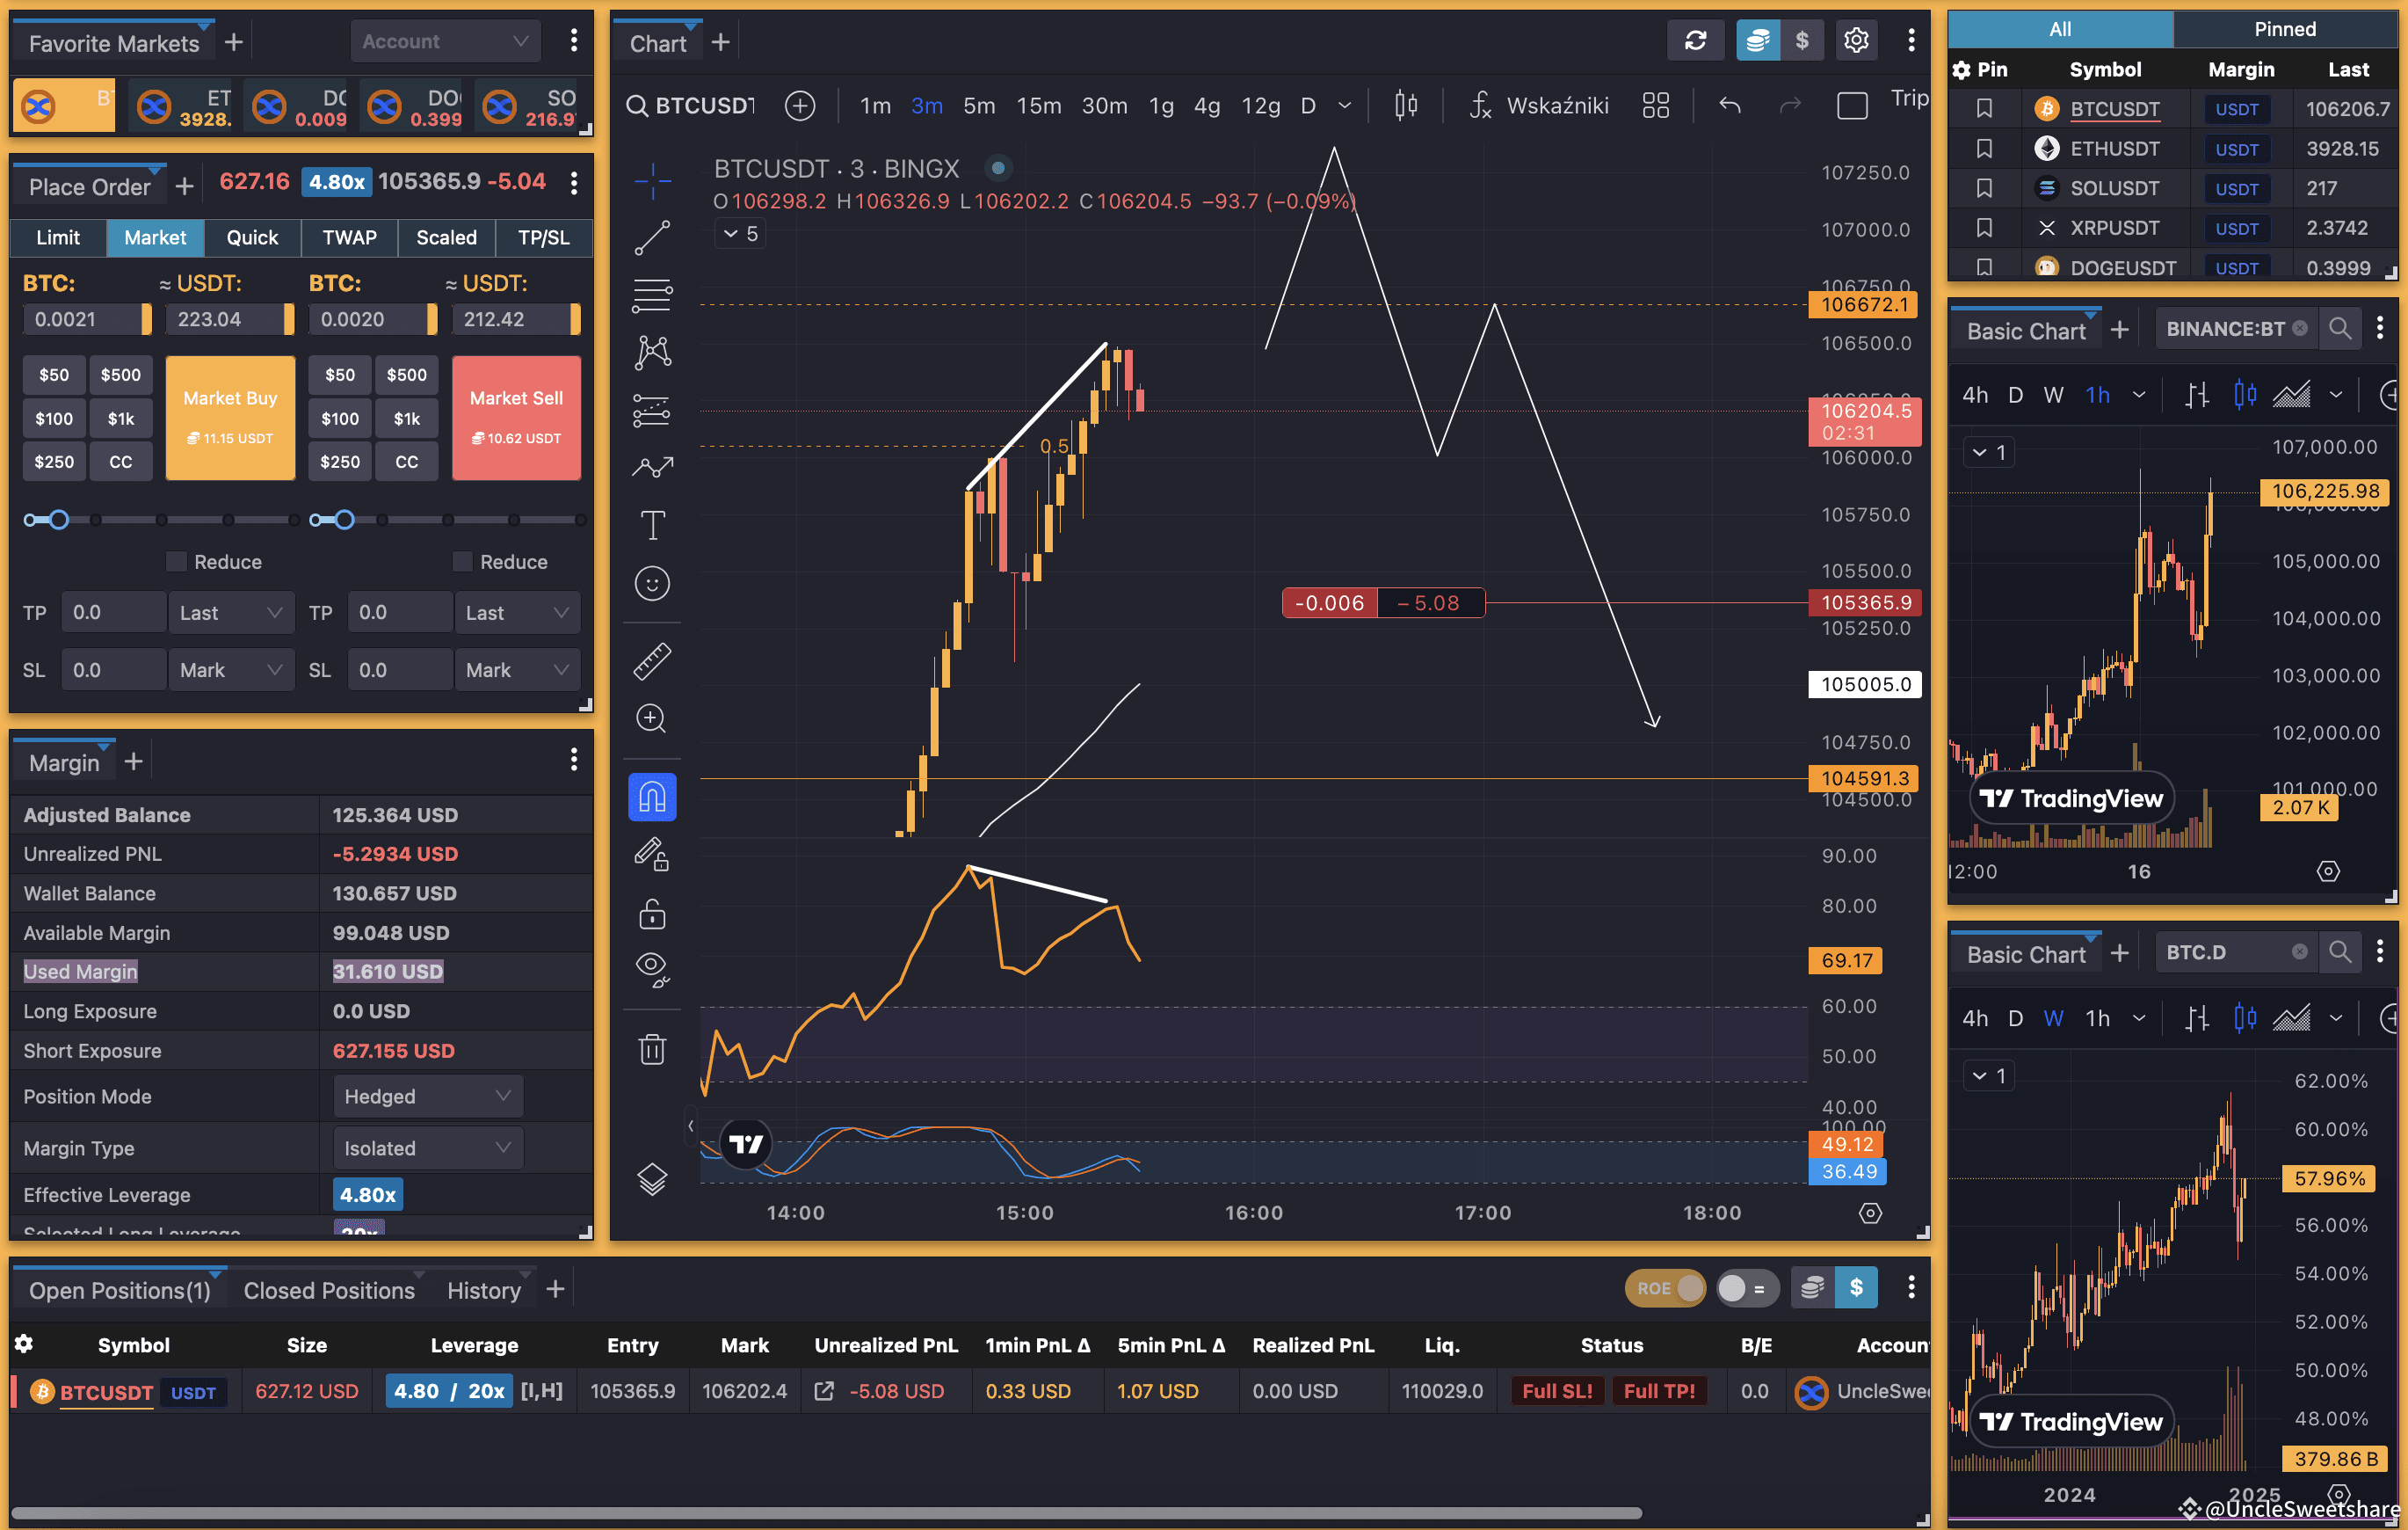Click the positions panel horizontal scrollbar
This screenshot has width=2408, height=1530.
pyautogui.click(x=826, y=1512)
